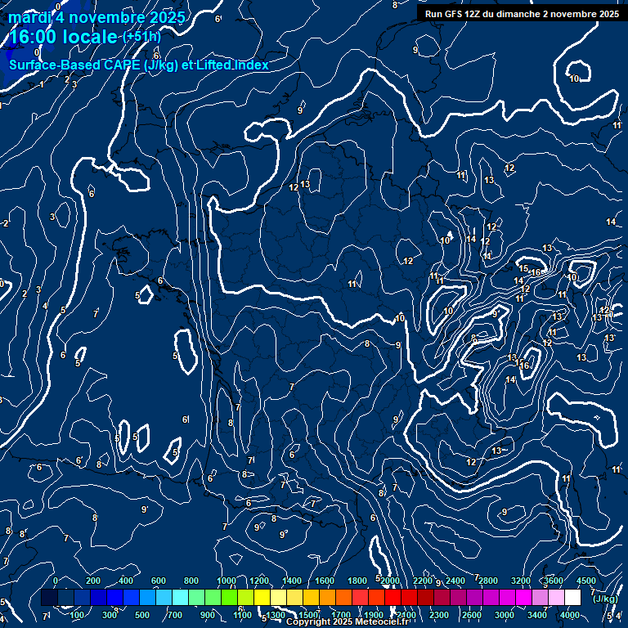Click the "500" legend value

tap(141, 615)
